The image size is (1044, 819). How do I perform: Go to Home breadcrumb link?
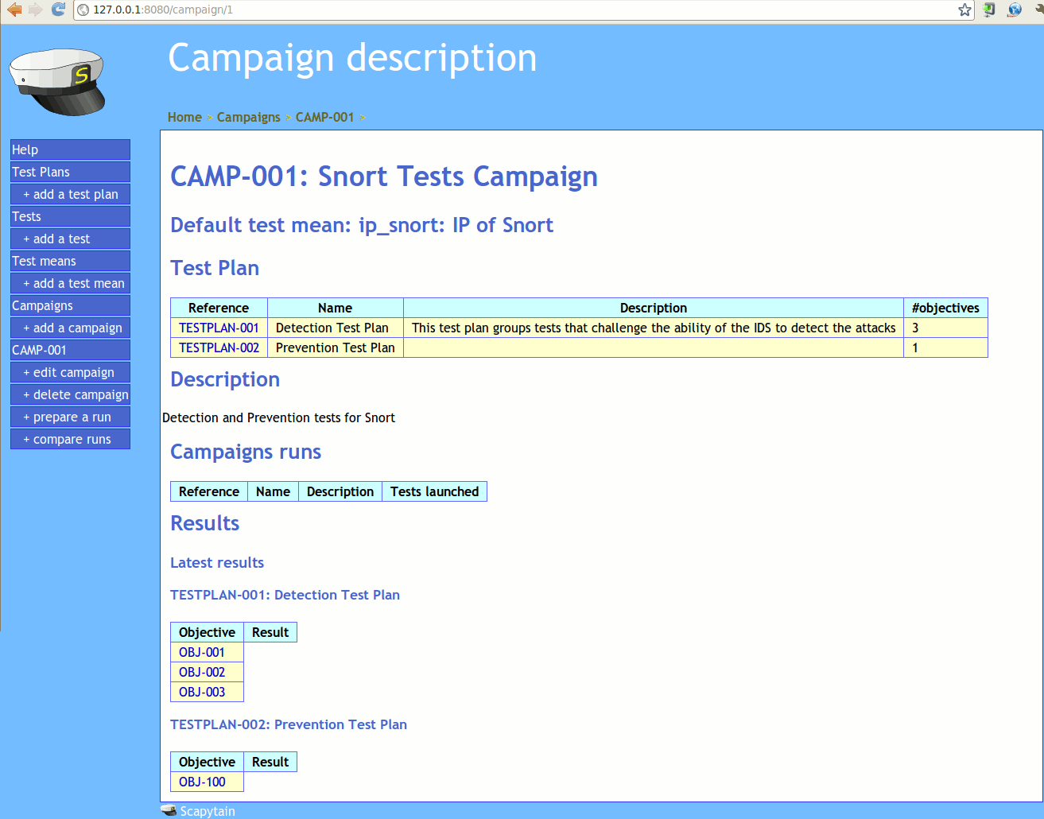tap(184, 117)
